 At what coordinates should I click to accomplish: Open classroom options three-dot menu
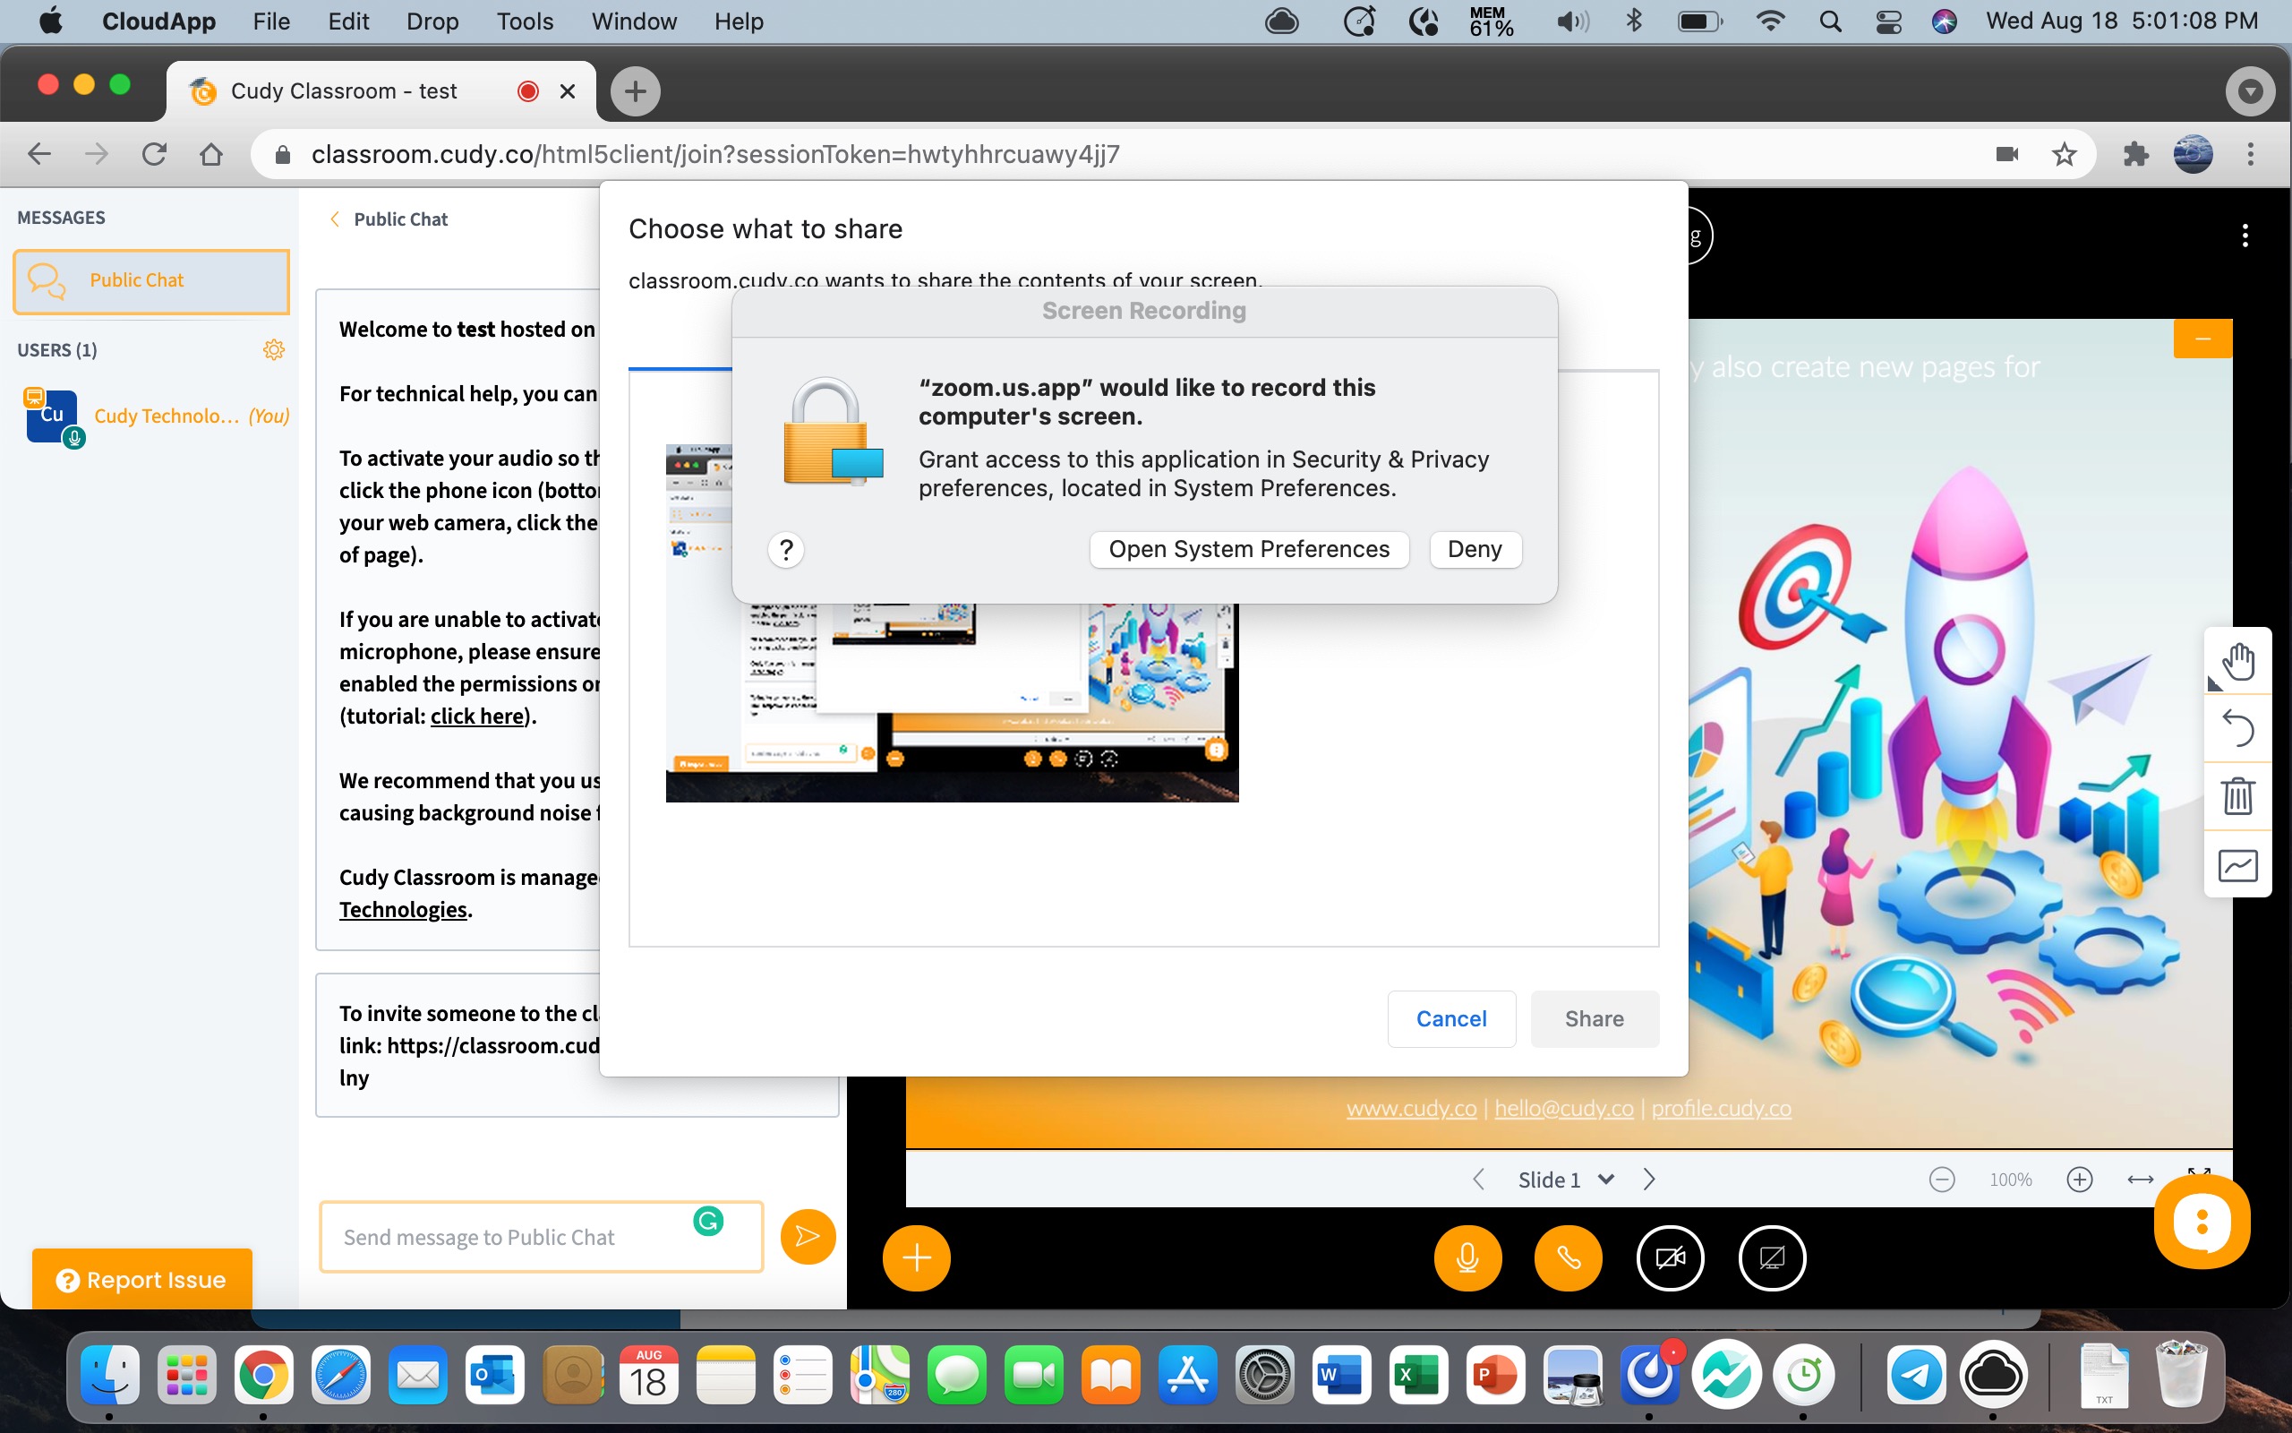(2245, 236)
